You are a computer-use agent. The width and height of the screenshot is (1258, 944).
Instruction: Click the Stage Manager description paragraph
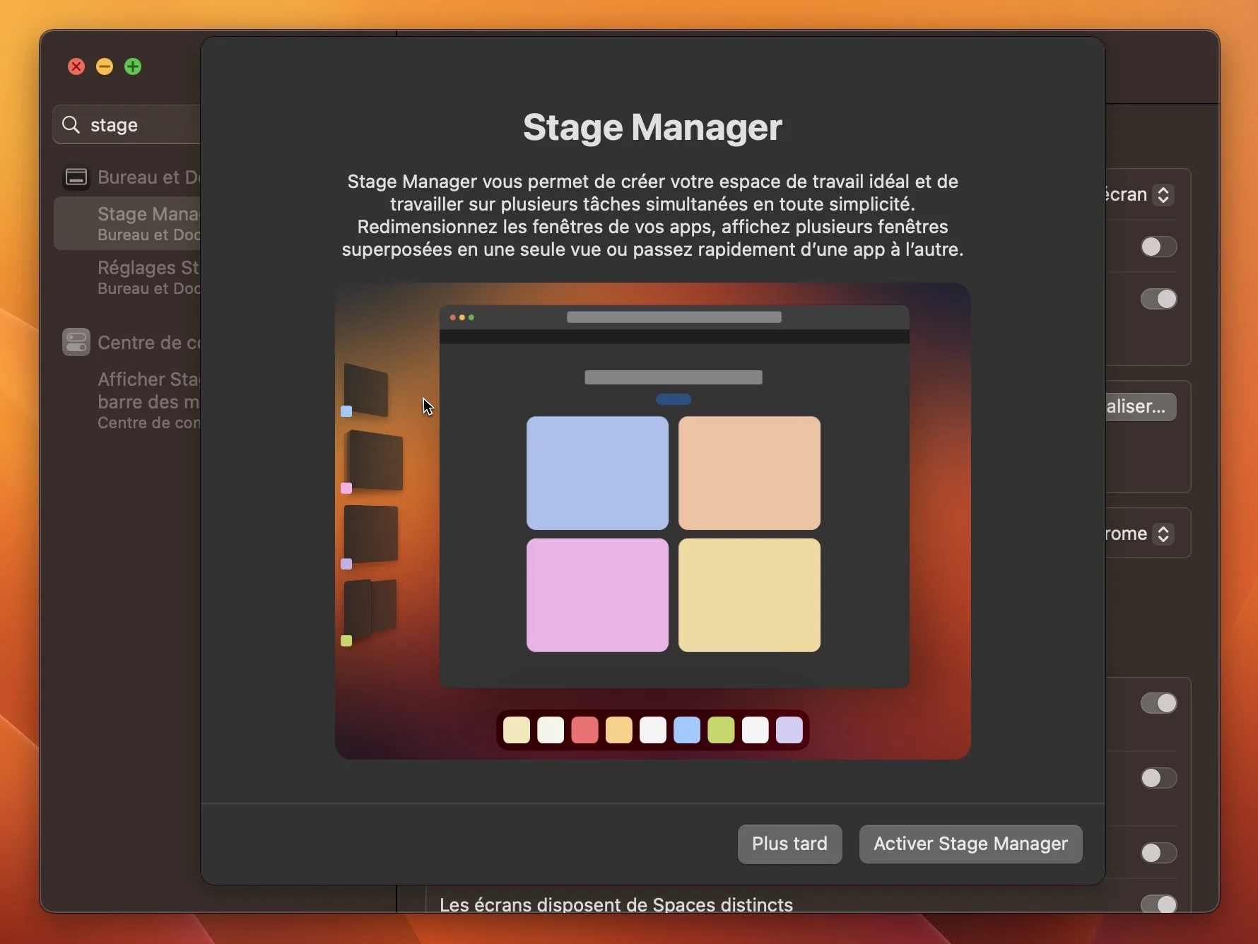pyautogui.click(x=652, y=216)
